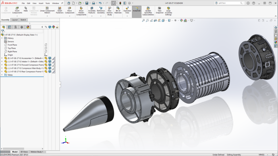Collapse the CommandManager ribbon

click(276, 16)
